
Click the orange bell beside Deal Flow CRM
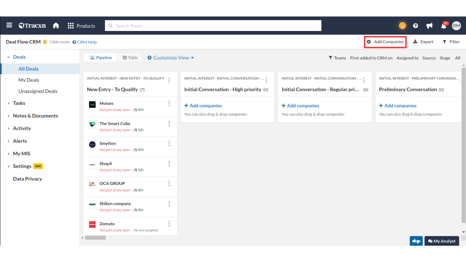click(x=45, y=42)
